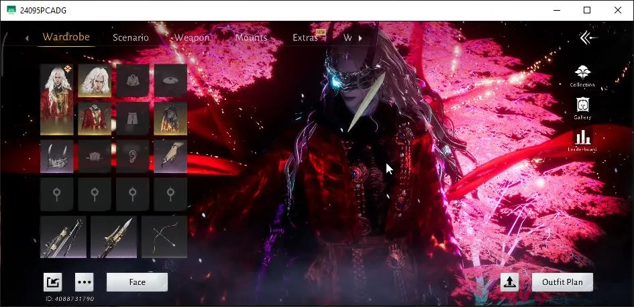The width and height of the screenshot is (634, 307).
Task: Click the upload share icon
Action: pyautogui.click(x=509, y=282)
